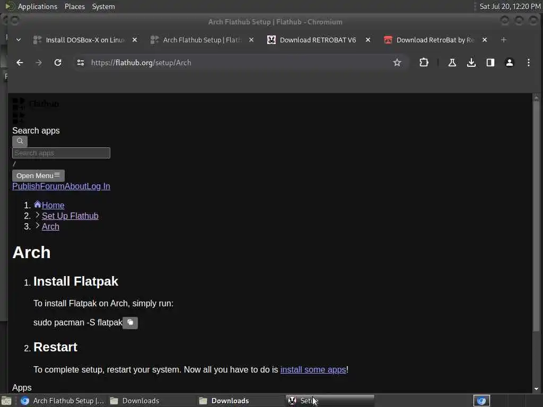
Task: Open the System menu
Action: pos(103,6)
